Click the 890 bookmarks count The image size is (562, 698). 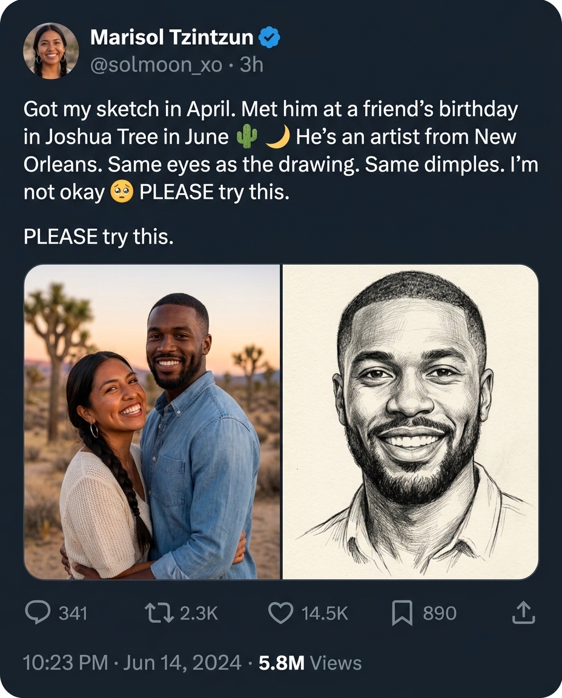click(x=440, y=613)
